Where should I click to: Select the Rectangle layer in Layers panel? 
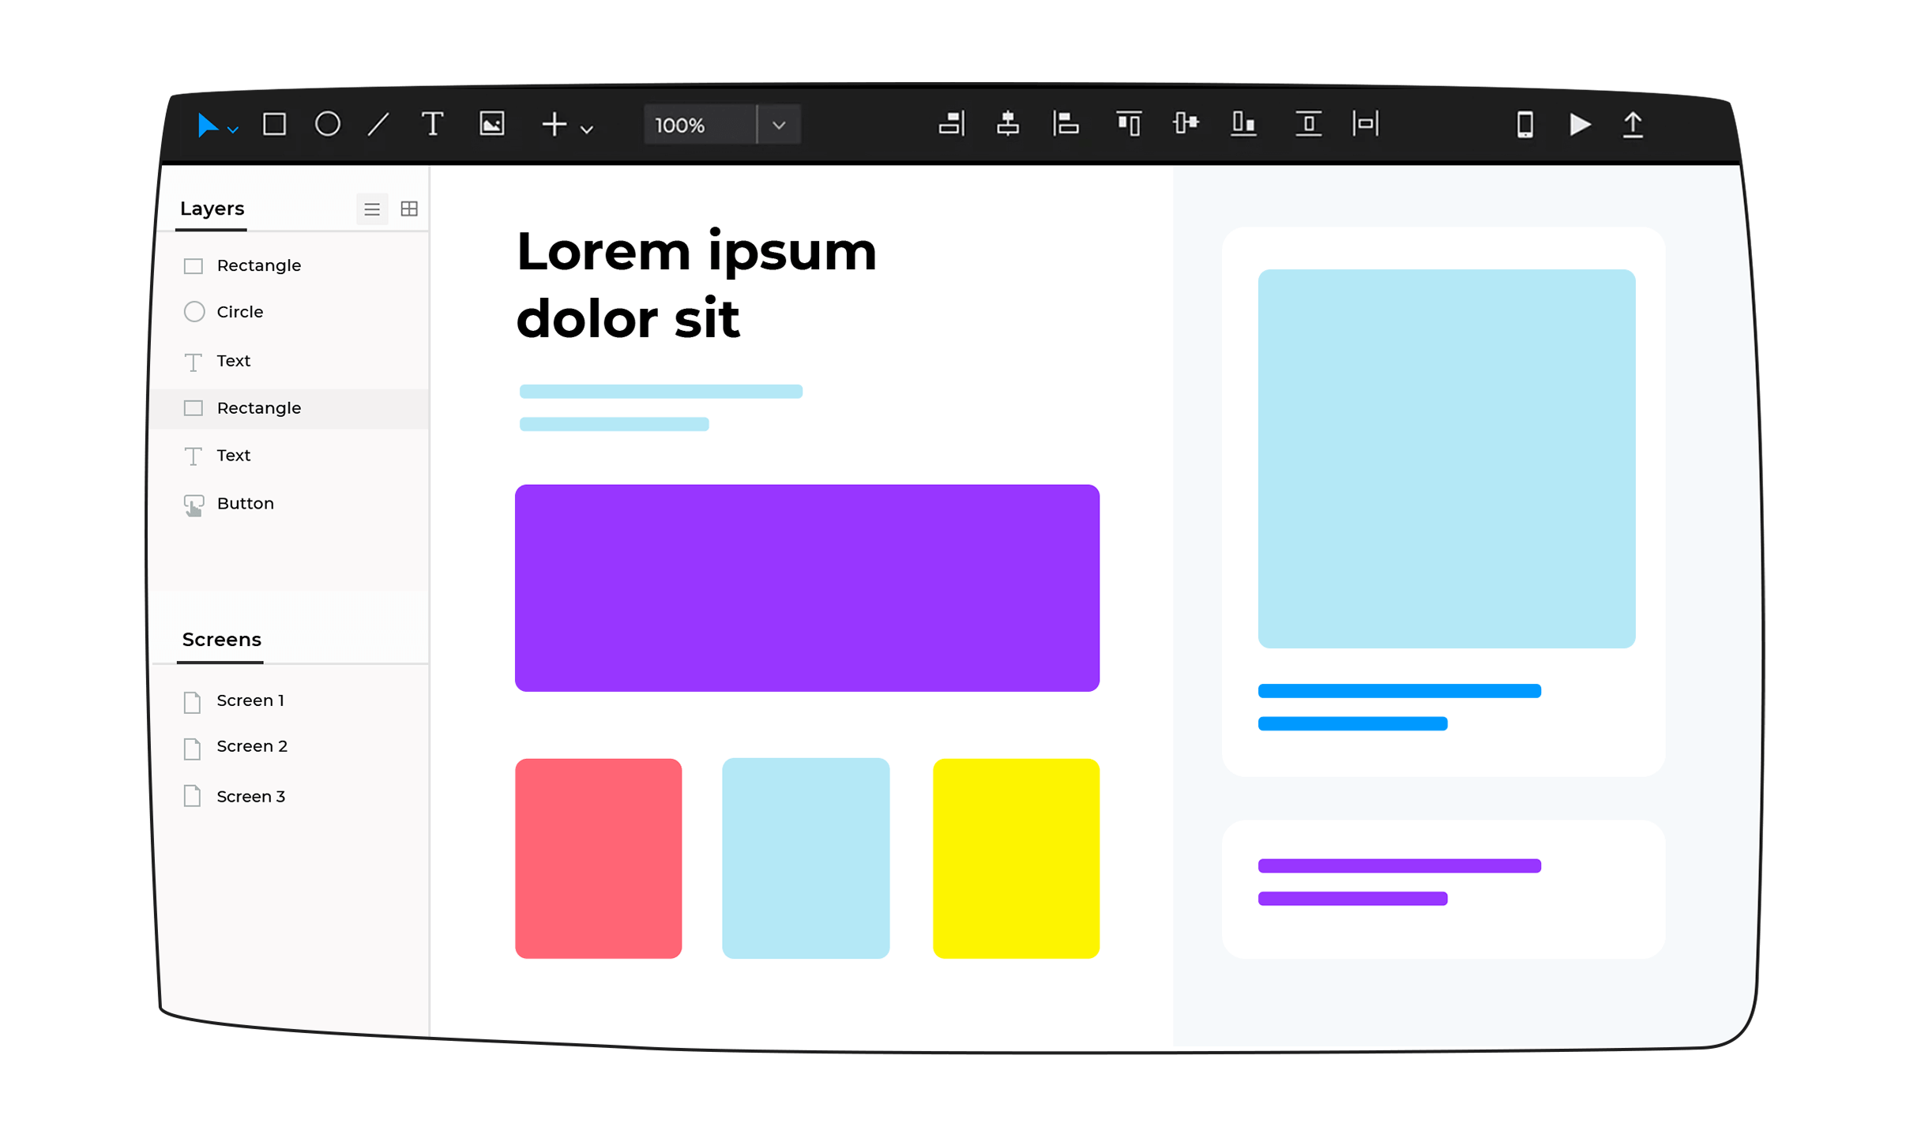[x=260, y=407]
